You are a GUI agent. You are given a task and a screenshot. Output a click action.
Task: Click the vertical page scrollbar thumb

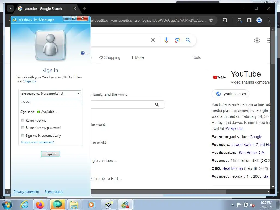(273, 48)
